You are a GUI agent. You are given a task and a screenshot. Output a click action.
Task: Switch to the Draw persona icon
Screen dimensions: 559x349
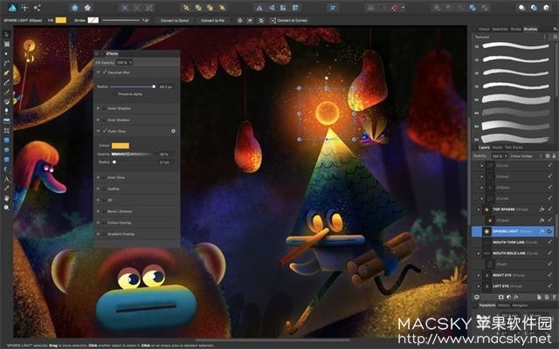click(x=12, y=8)
